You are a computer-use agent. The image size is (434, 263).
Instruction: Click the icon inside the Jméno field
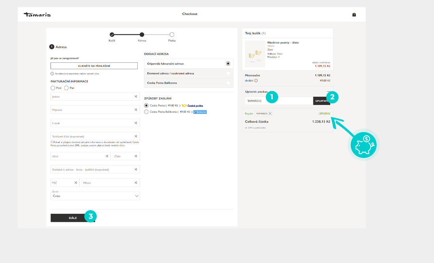tap(135, 96)
